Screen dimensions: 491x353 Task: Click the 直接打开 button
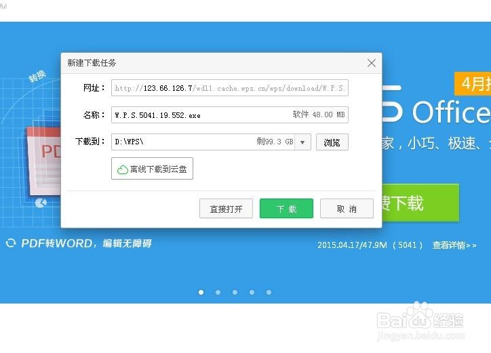point(226,209)
